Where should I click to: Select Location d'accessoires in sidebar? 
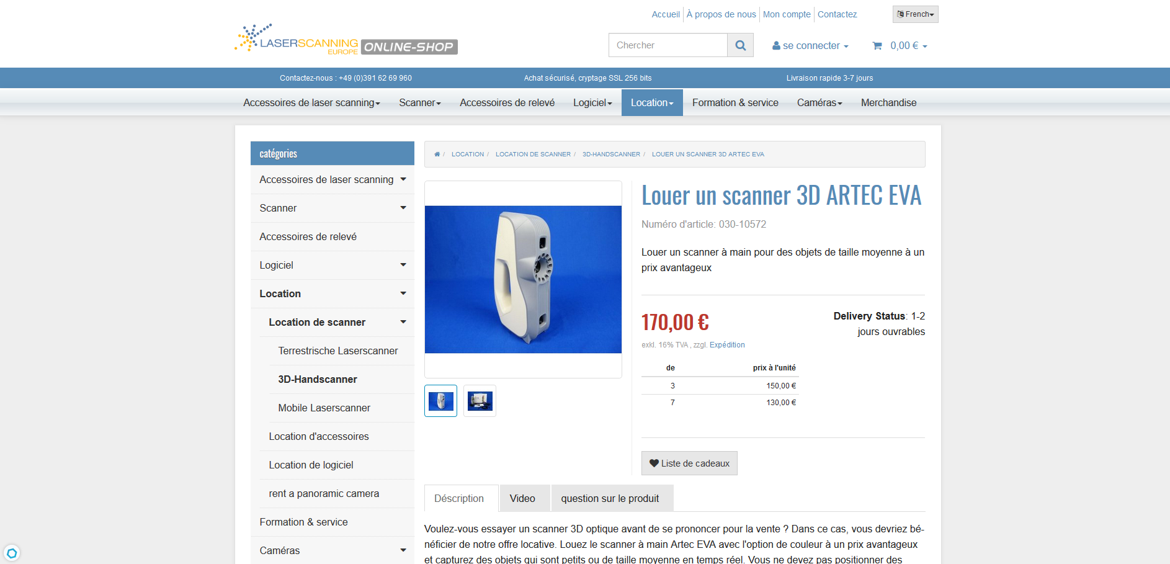click(319, 436)
